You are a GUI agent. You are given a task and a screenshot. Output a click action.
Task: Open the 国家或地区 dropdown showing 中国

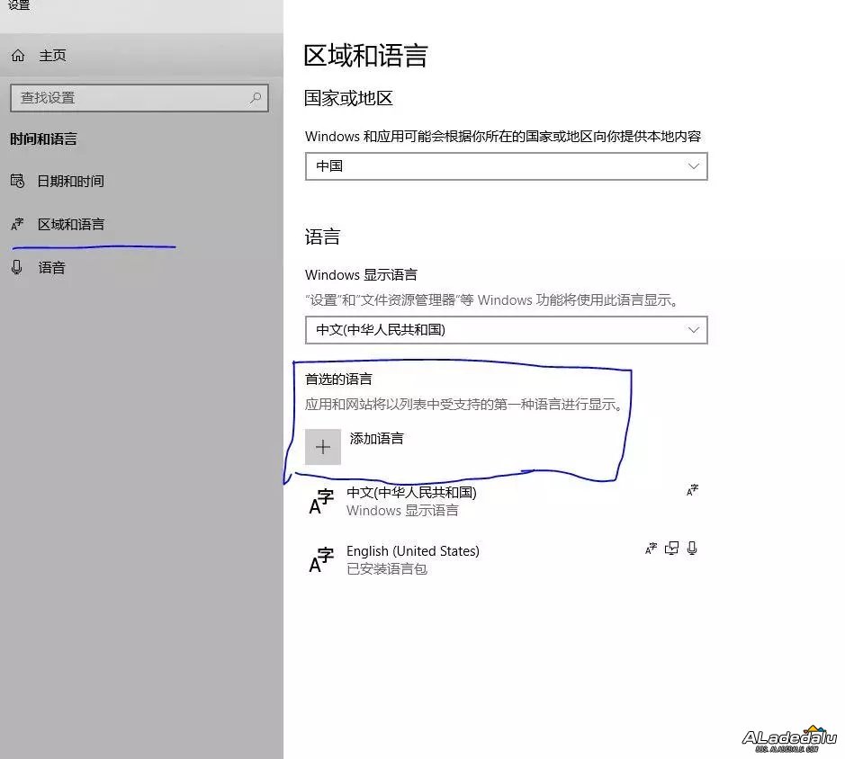tap(506, 166)
